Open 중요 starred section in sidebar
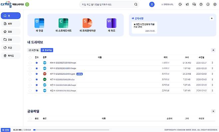Viewport: 219px width, 132px height. click(11, 32)
